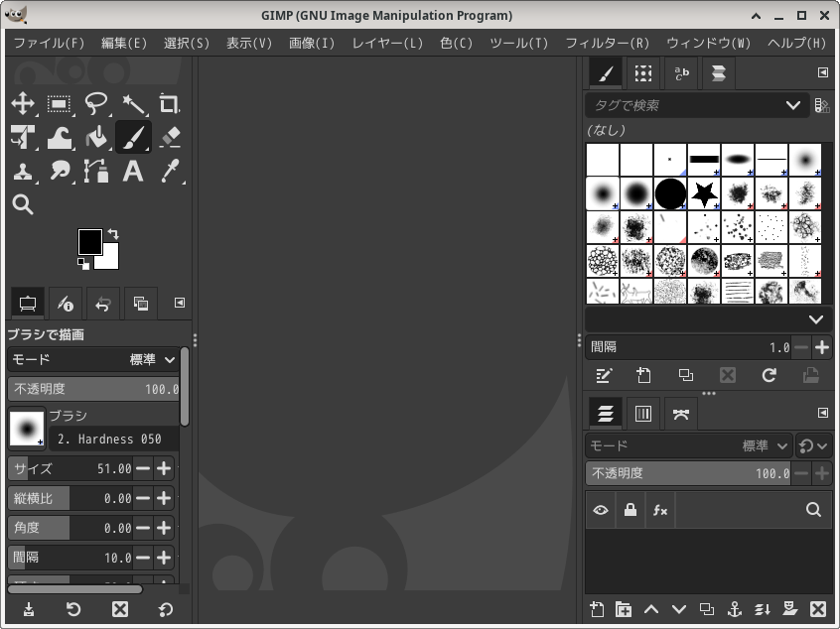Expand the brush tag search dropdown

792,105
